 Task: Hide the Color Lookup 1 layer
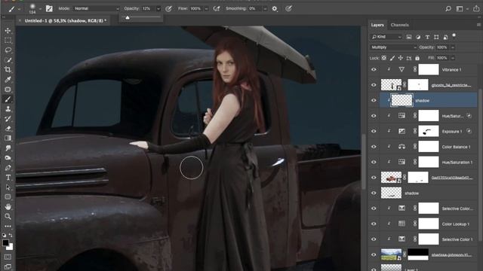coord(374,224)
